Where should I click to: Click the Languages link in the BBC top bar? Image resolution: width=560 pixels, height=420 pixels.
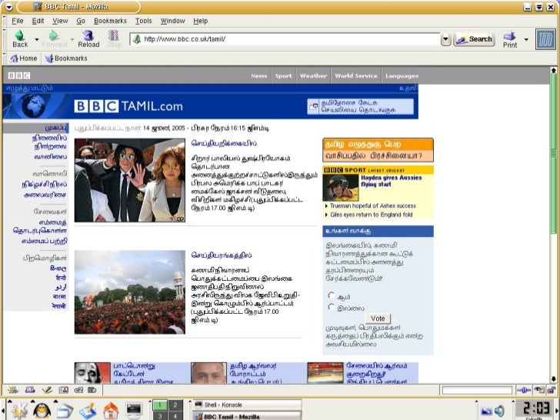pos(402,75)
